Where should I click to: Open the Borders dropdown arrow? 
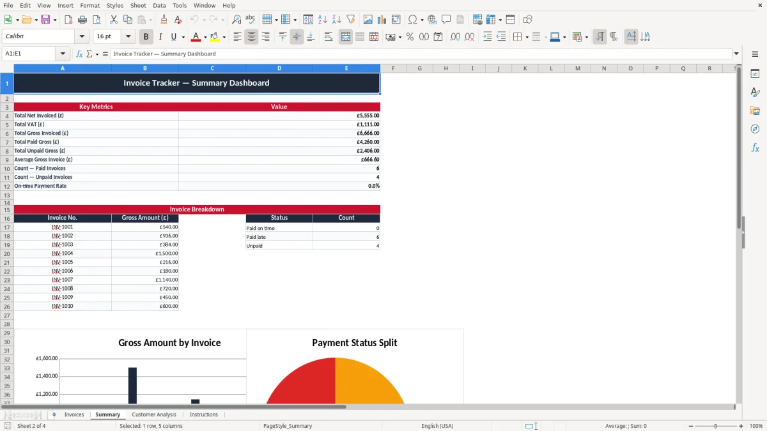pyautogui.click(x=526, y=37)
